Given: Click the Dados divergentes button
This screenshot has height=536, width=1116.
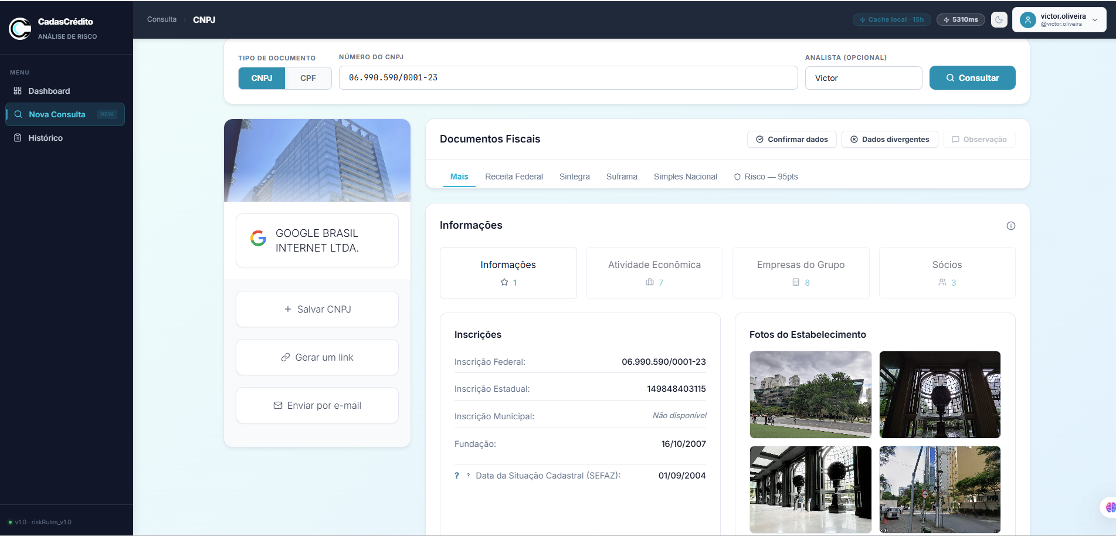Looking at the screenshot, I should tap(890, 140).
